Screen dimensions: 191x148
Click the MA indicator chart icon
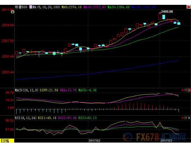(x=31, y=7)
